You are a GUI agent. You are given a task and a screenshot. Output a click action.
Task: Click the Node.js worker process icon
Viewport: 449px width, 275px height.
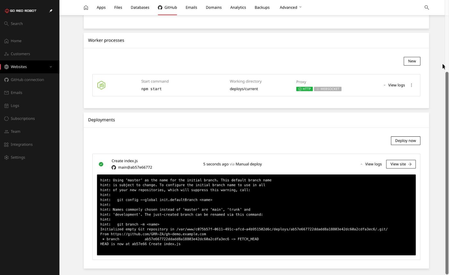tap(101, 85)
